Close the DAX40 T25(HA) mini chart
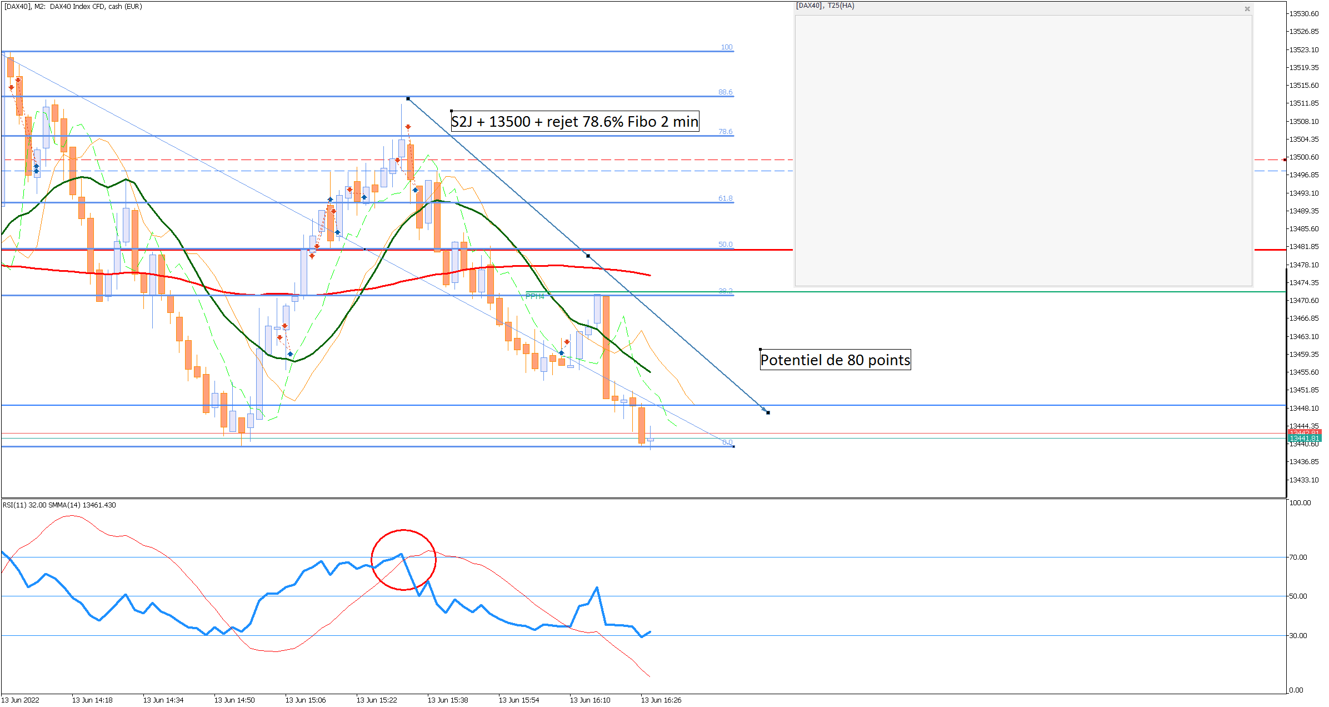The width and height of the screenshot is (1329, 707). (1247, 9)
